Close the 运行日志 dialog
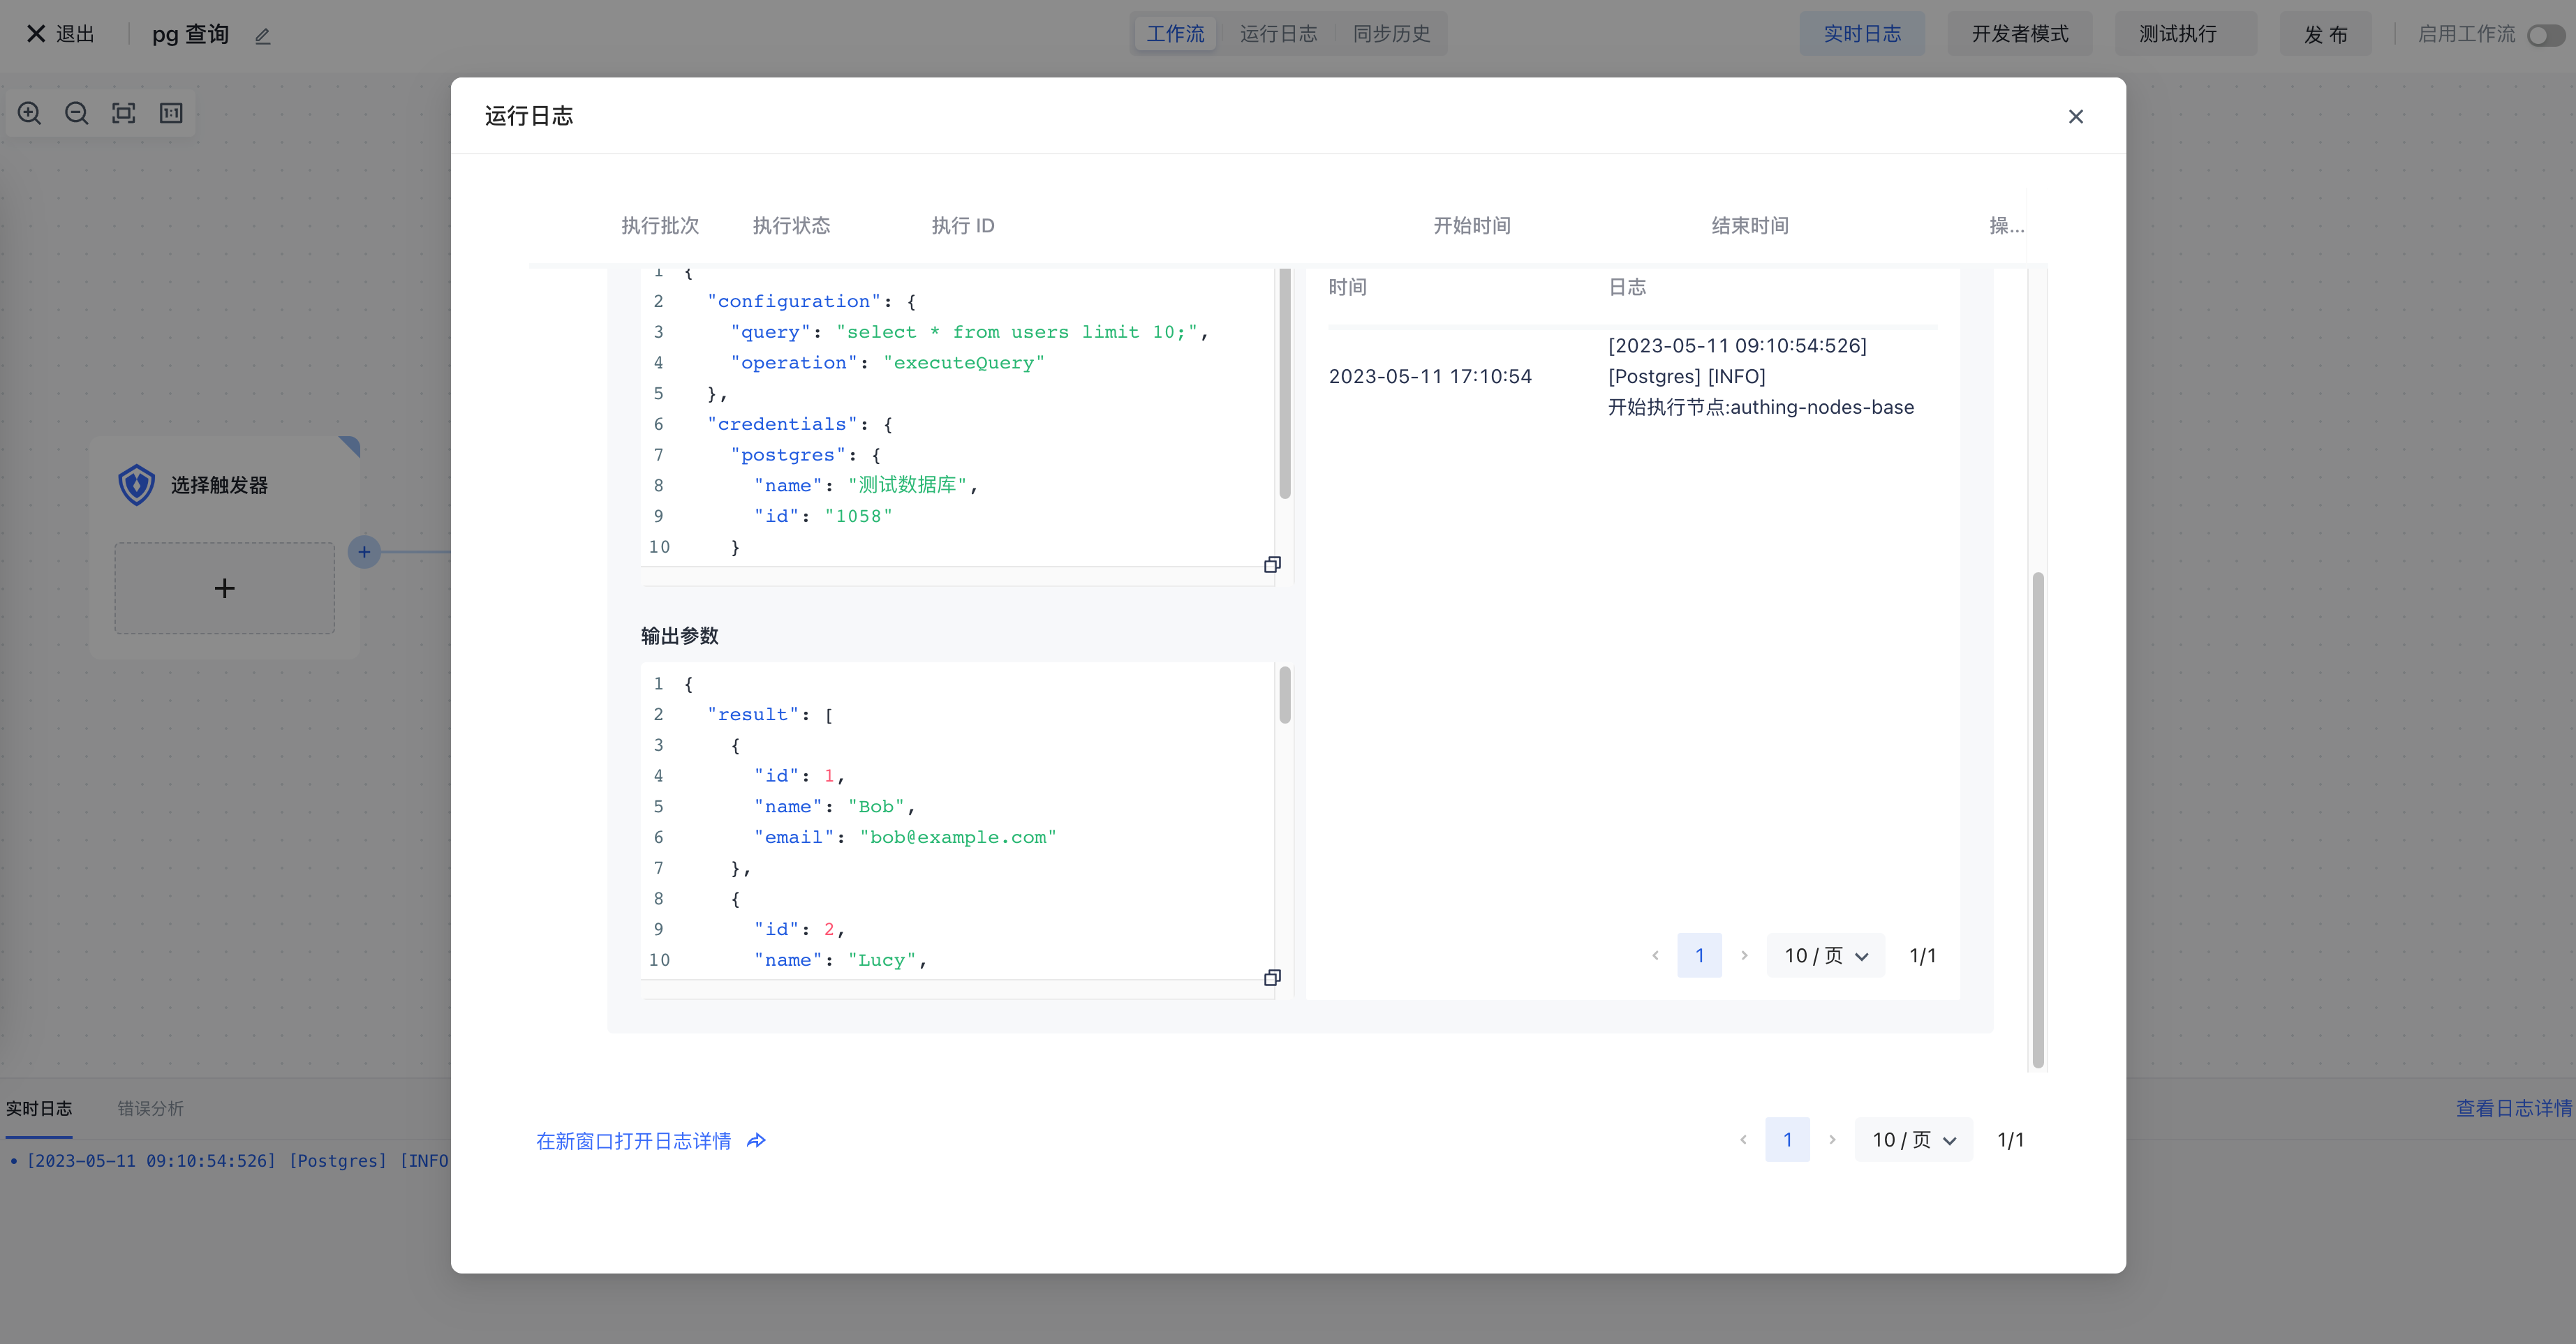This screenshot has height=1344, width=2576. point(2076,117)
